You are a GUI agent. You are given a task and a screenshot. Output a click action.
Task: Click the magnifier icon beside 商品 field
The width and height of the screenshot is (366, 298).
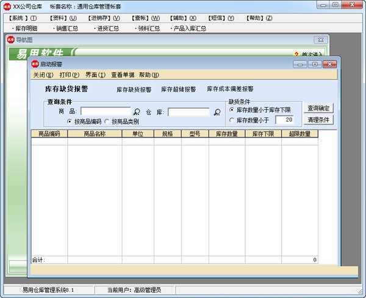click(137, 112)
